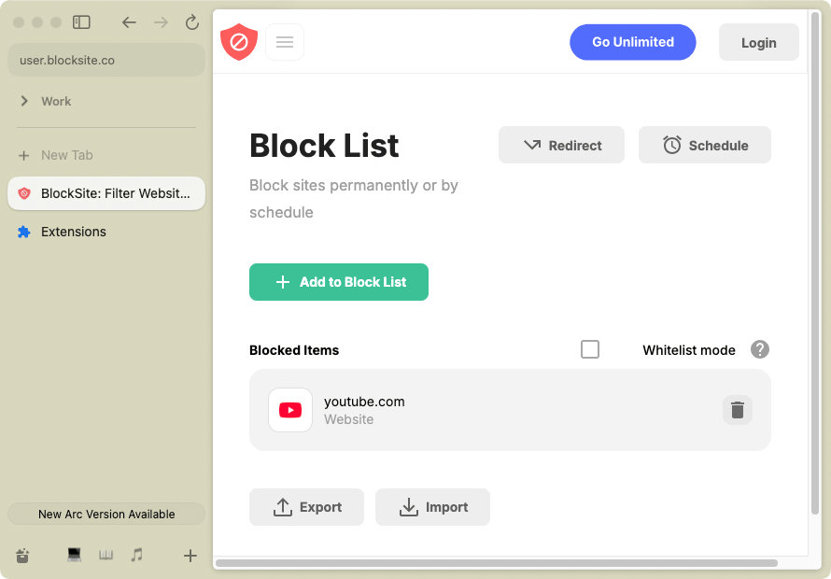The width and height of the screenshot is (831, 579).
Task: Switch to the Extensions tab
Action: coord(106,232)
